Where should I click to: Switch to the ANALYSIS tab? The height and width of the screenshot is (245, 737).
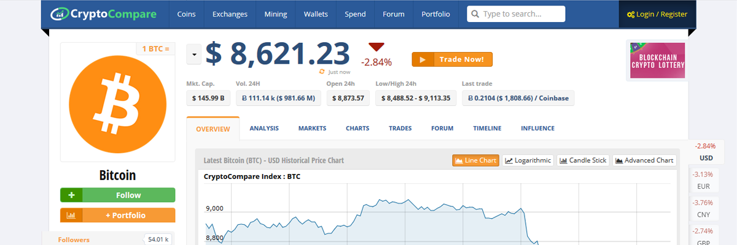point(264,129)
